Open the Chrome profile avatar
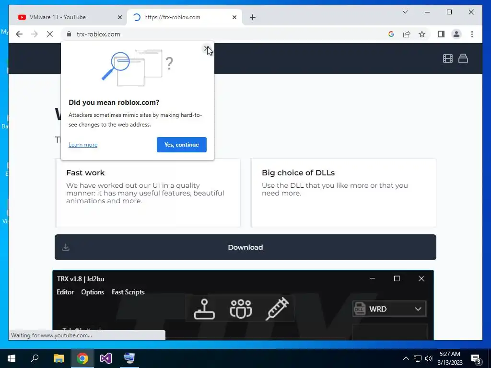 point(456,34)
